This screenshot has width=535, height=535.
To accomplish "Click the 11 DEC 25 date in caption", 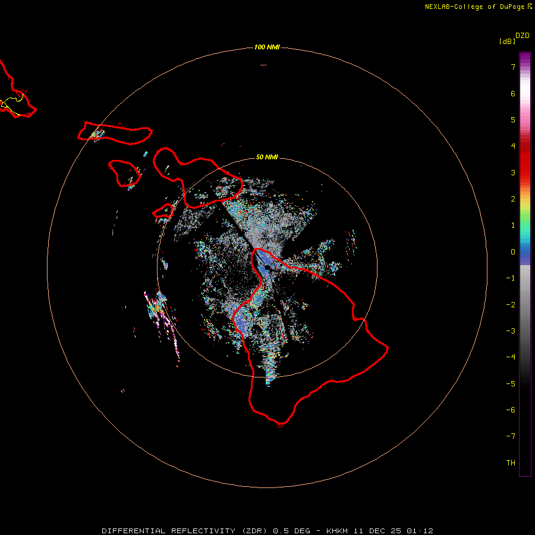I will (379, 531).
